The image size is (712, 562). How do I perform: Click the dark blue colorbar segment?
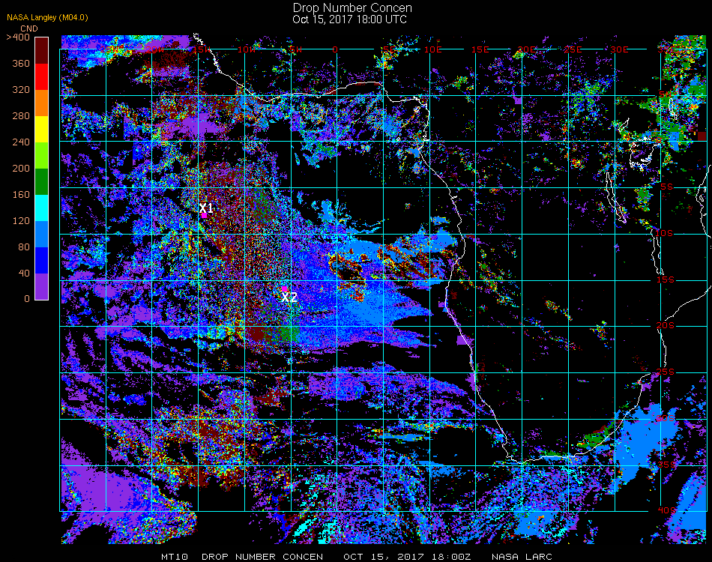(x=41, y=260)
